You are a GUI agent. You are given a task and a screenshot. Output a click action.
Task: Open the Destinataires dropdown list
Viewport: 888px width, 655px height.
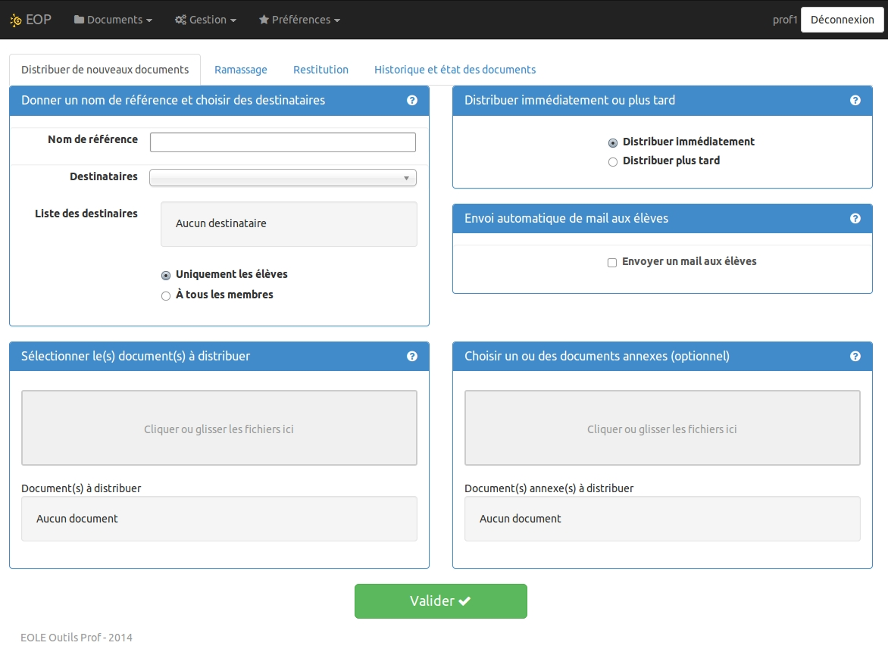coord(283,178)
